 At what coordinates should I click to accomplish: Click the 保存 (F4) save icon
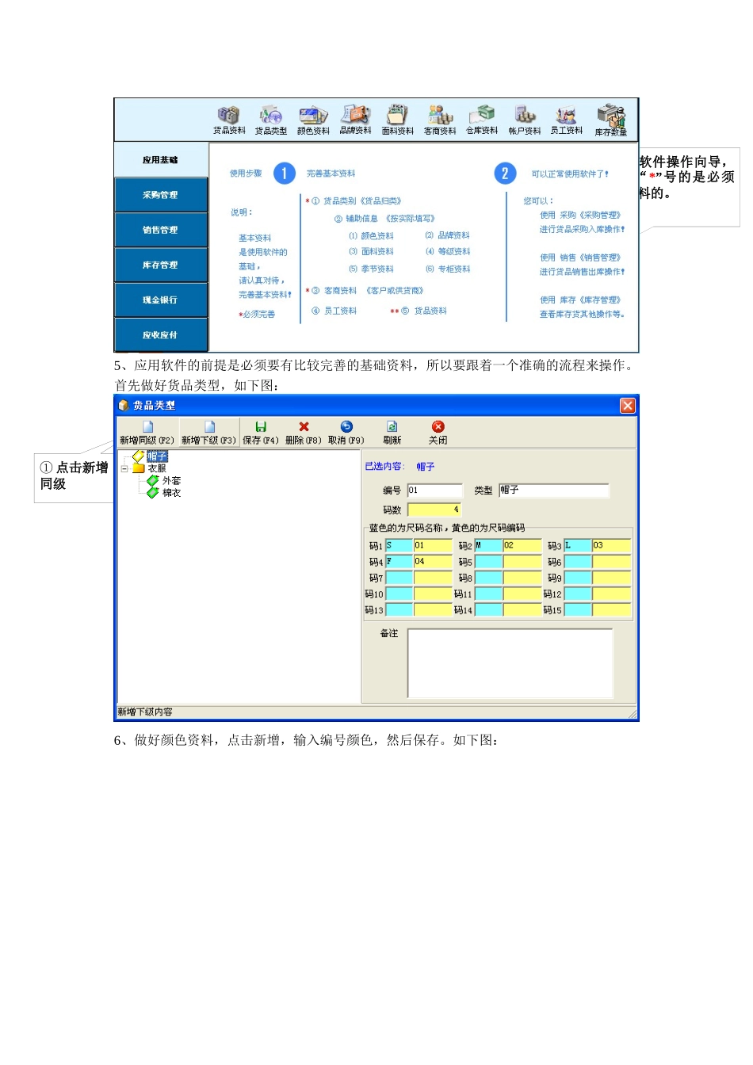(261, 433)
